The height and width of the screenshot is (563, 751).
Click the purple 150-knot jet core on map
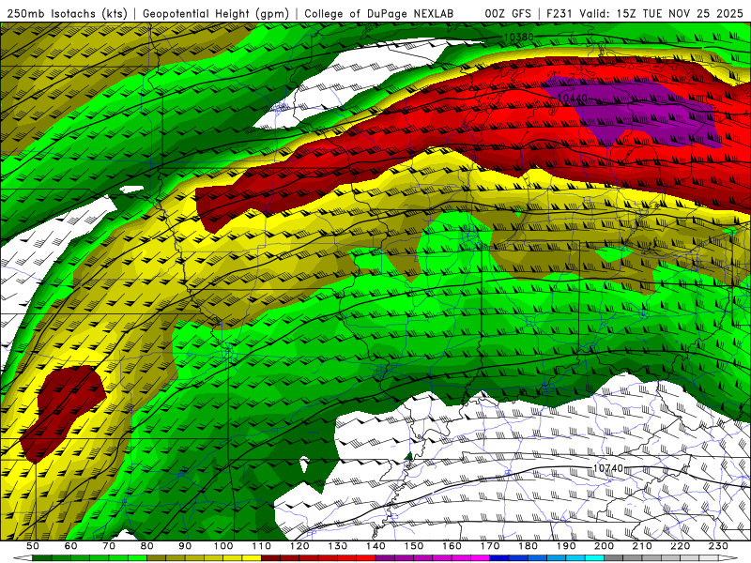[x=637, y=113]
